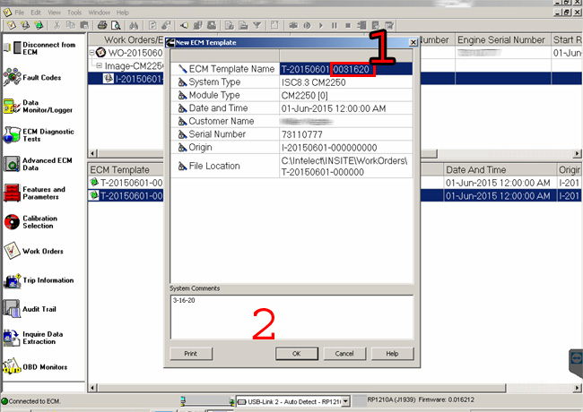The width and height of the screenshot is (583, 412).
Task: Open the USB-Link 2 adapter dropdown
Action: pos(346,401)
